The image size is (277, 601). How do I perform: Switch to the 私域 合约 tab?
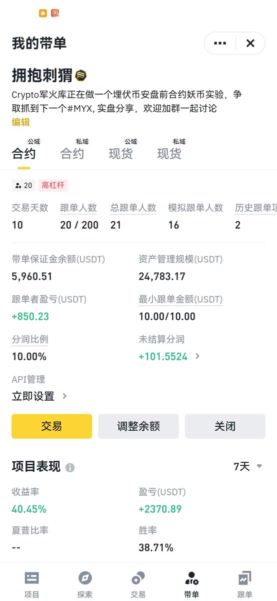coord(72,150)
